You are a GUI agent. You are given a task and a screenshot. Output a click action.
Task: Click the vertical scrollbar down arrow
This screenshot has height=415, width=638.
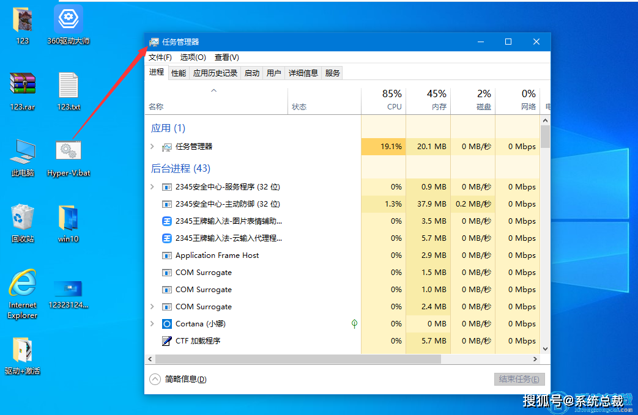click(x=545, y=348)
